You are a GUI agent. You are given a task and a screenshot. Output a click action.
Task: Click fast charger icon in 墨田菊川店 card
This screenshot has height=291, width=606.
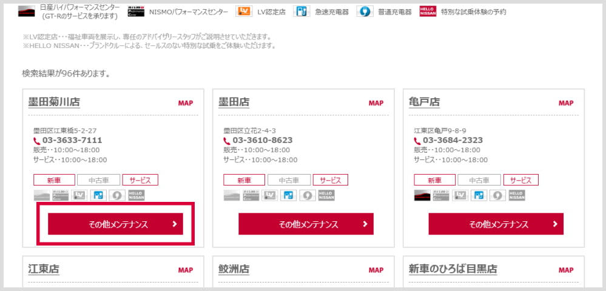[98, 195]
